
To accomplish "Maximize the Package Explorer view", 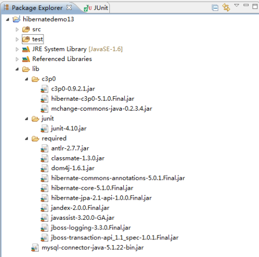I will [255, 6].
